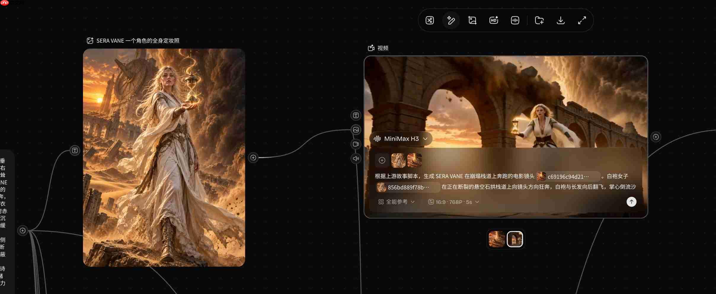Click the HD upscale icon

tap(493, 20)
